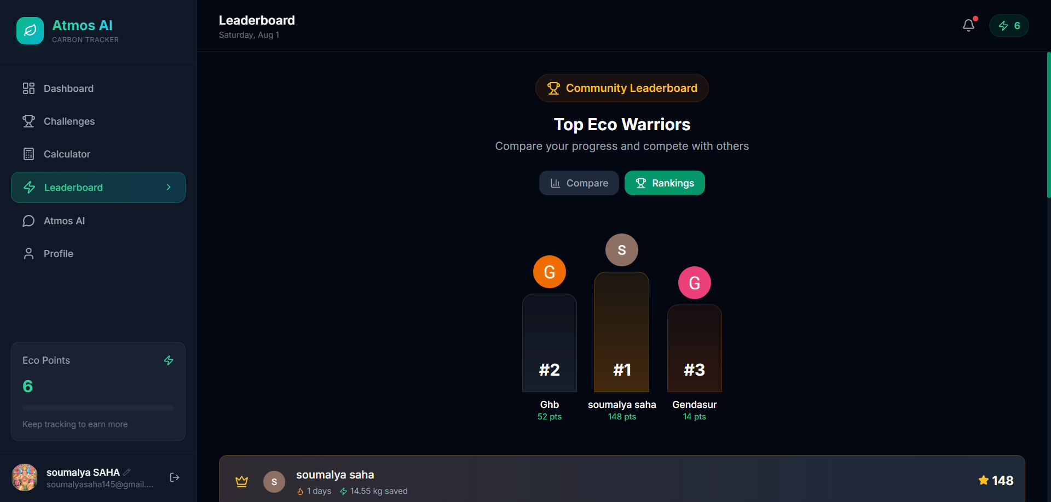Click the eco points badge in header
This screenshot has height=502, width=1051.
[x=1009, y=26]
